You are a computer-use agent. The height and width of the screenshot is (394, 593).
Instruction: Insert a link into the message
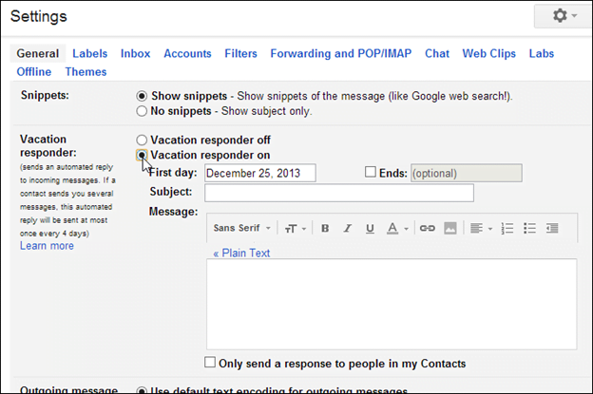[428, 228]
